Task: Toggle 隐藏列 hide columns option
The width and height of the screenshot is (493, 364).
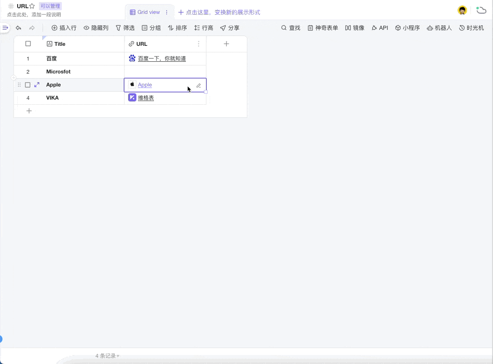Action: coord(96,28)
